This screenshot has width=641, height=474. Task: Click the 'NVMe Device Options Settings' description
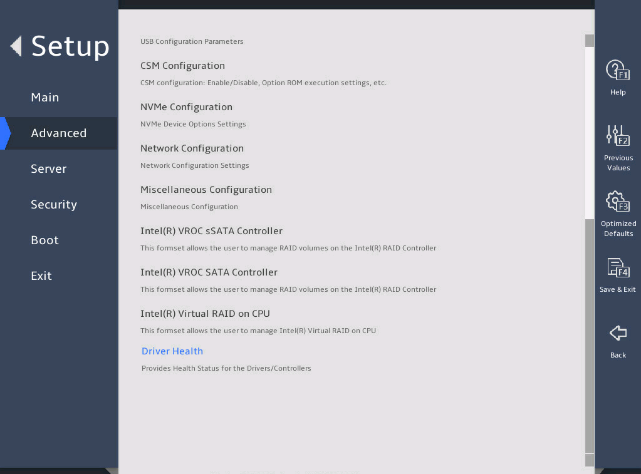pos(193,124)
